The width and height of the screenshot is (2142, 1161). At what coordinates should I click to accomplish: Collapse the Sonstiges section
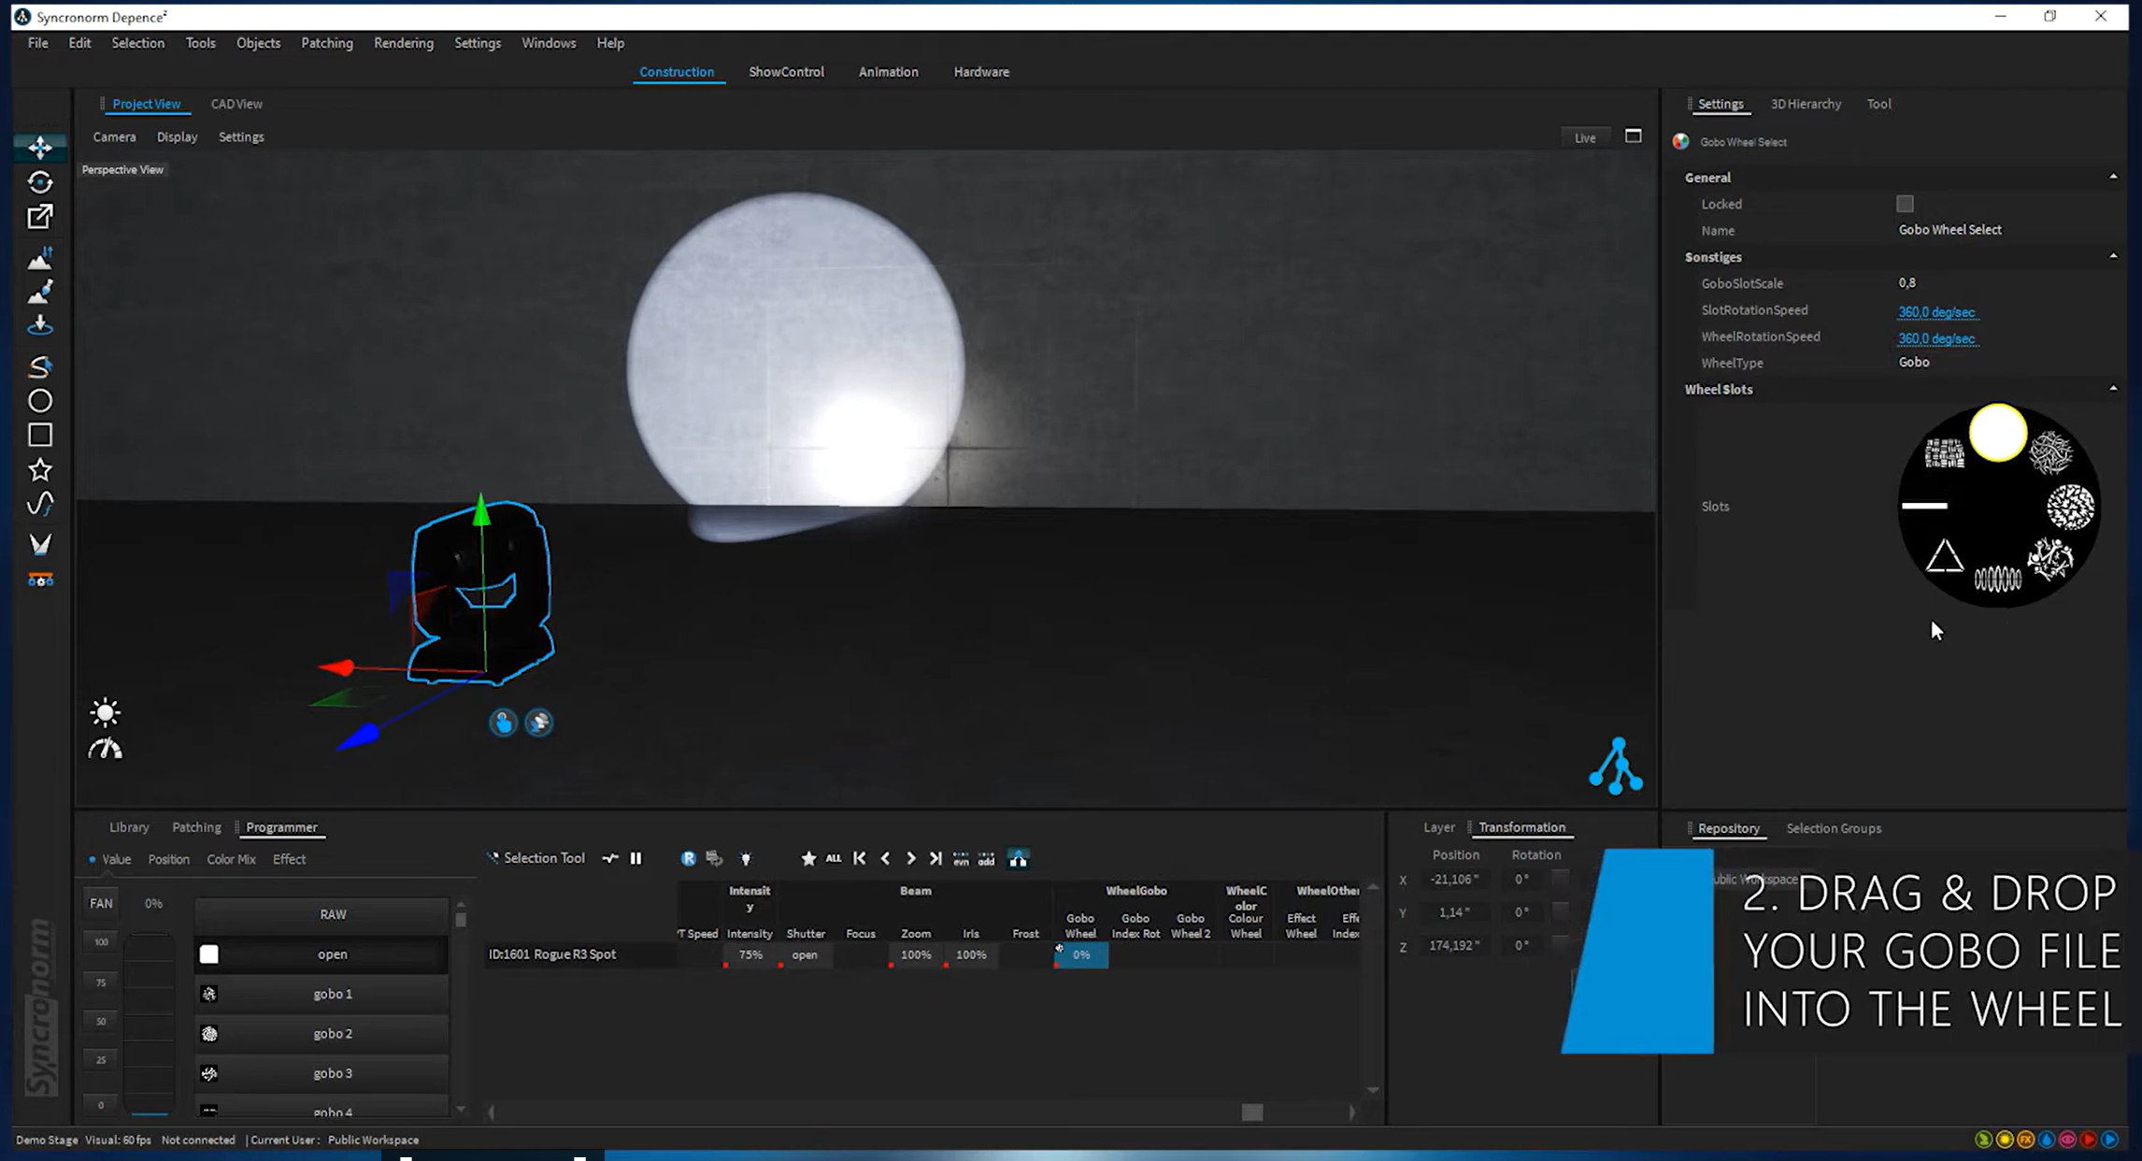click(2113, 256)
